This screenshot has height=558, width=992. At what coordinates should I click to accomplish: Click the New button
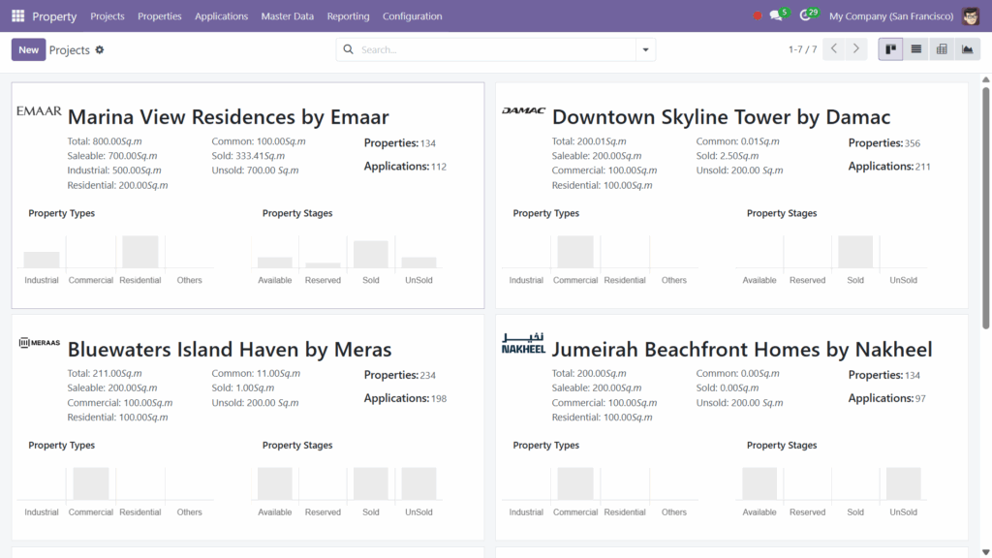tap(28, 49)
